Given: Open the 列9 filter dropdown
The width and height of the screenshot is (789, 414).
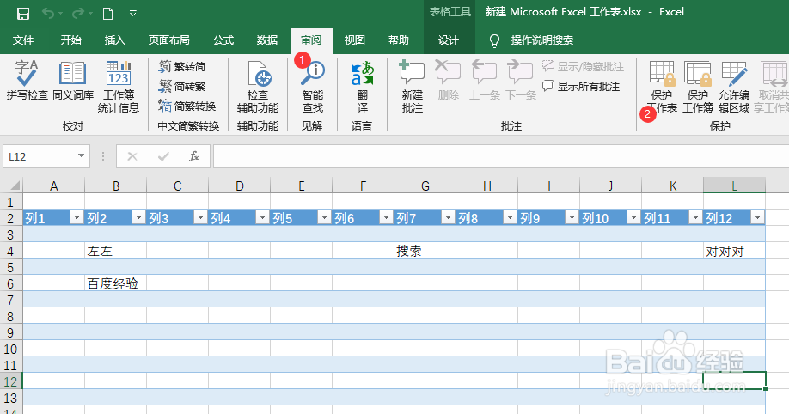Looking at the screenshot, I should (x=572, y=217).
